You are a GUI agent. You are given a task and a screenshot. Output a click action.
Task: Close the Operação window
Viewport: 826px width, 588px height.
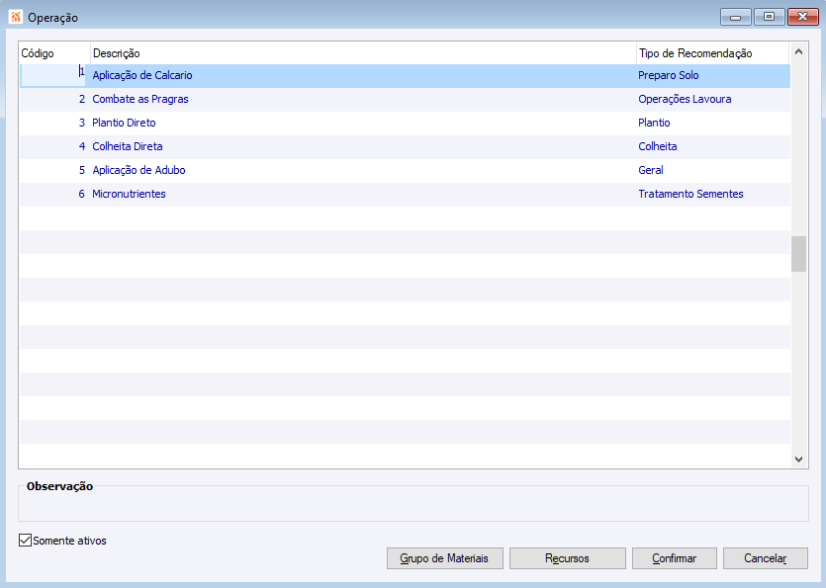click(803, 18)
